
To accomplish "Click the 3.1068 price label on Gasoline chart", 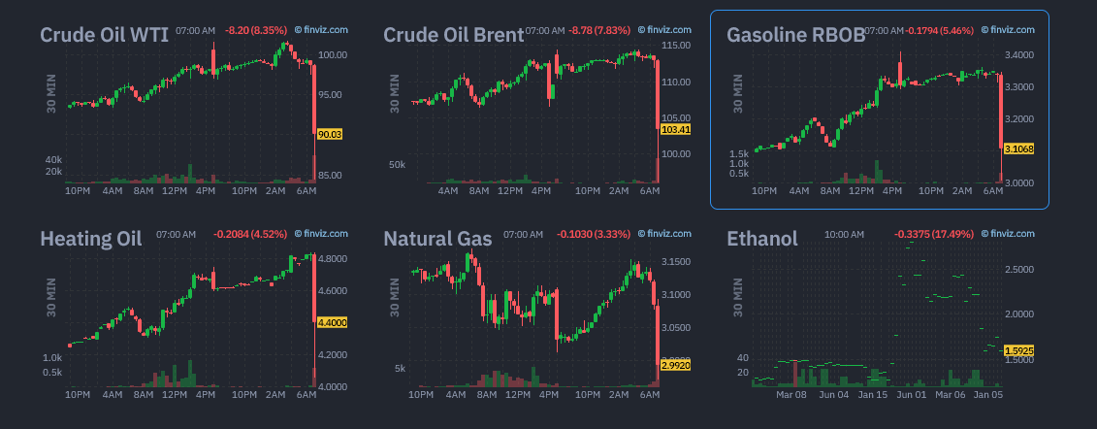I will pos(1018,149).
